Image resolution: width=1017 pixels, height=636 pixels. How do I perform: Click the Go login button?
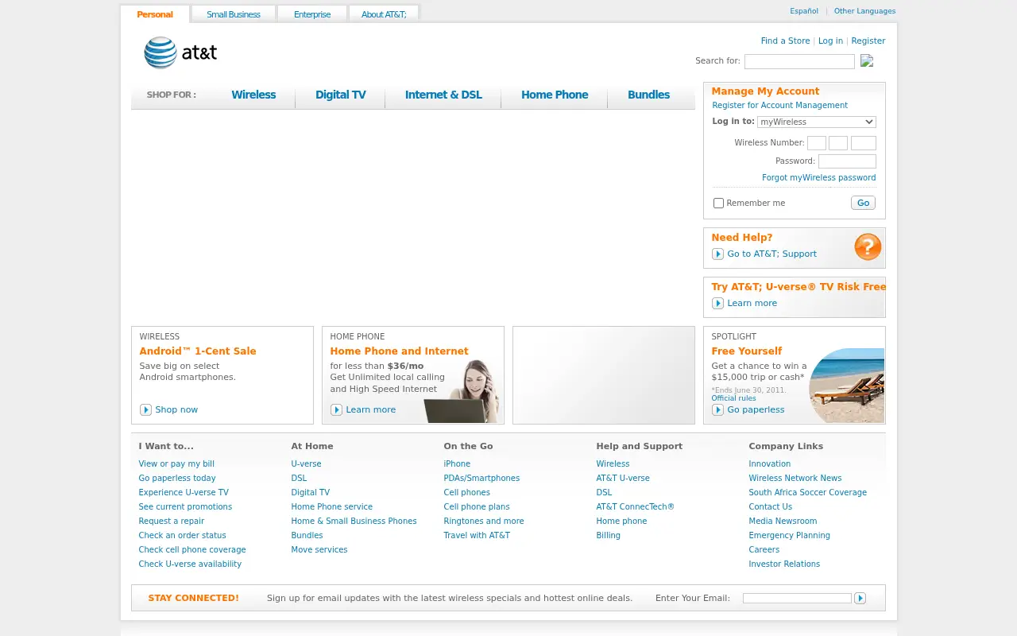coord(863,203)
